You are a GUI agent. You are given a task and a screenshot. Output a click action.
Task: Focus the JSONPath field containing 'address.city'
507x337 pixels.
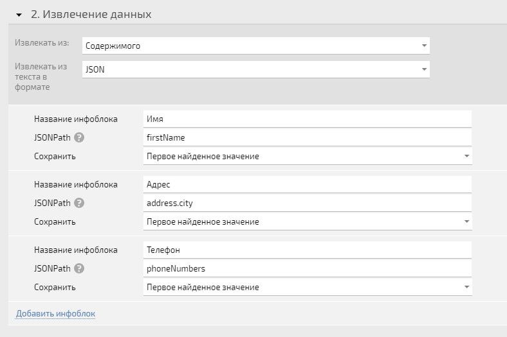point(308,203)
